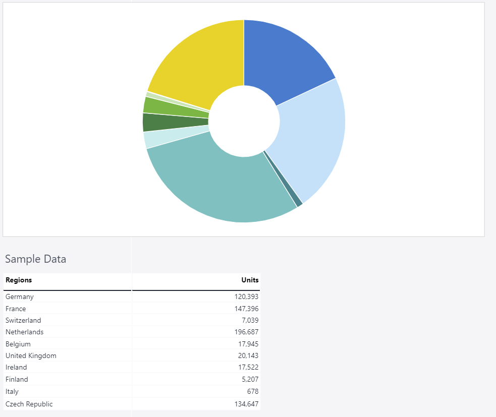496x417 pixels.
Task: Select the Ireland units value 17,522
Action: [x=249, y=368]
